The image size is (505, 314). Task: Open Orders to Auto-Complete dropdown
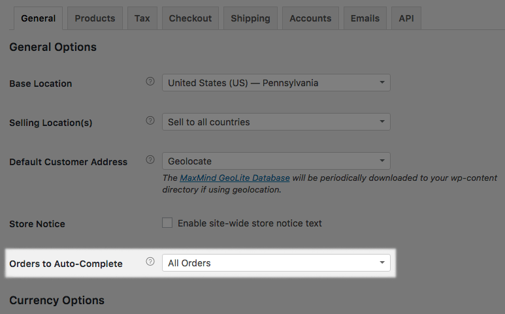[276, 263]
